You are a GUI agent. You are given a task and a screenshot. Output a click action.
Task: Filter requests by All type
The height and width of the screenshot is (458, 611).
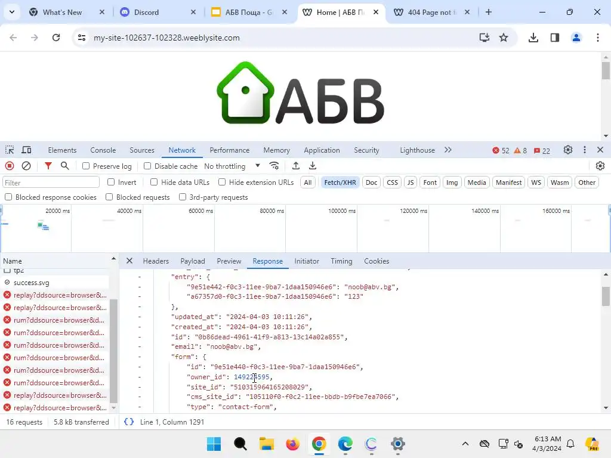pos(308,182)
